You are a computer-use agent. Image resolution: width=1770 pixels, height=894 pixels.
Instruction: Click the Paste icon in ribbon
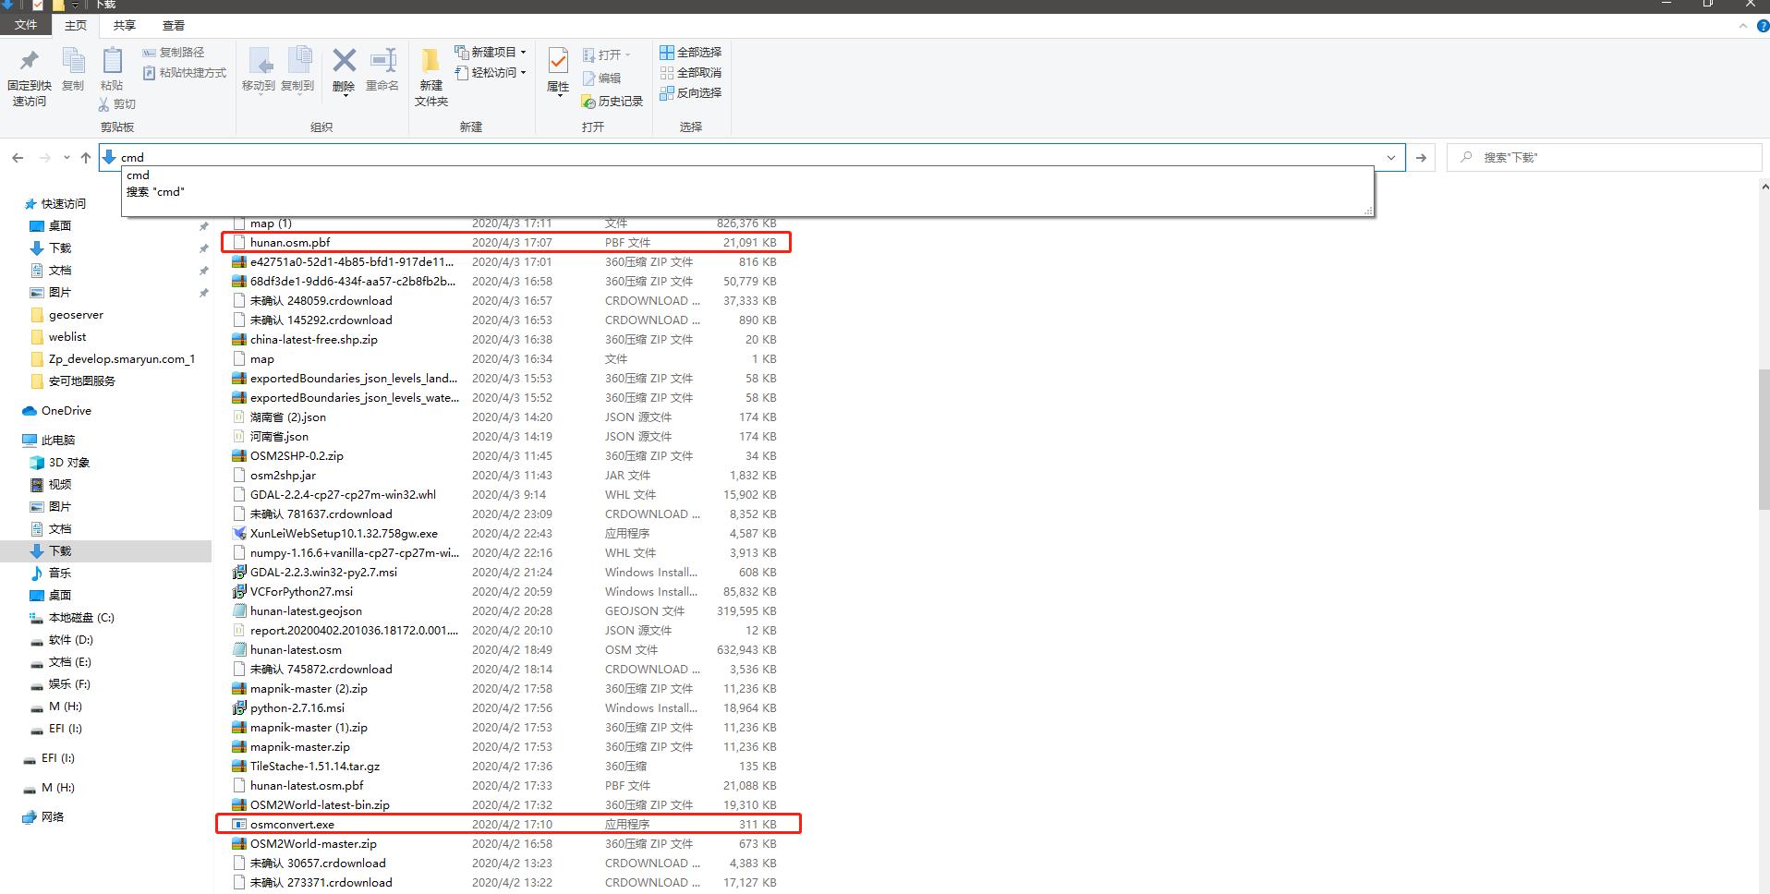point(112,61)
